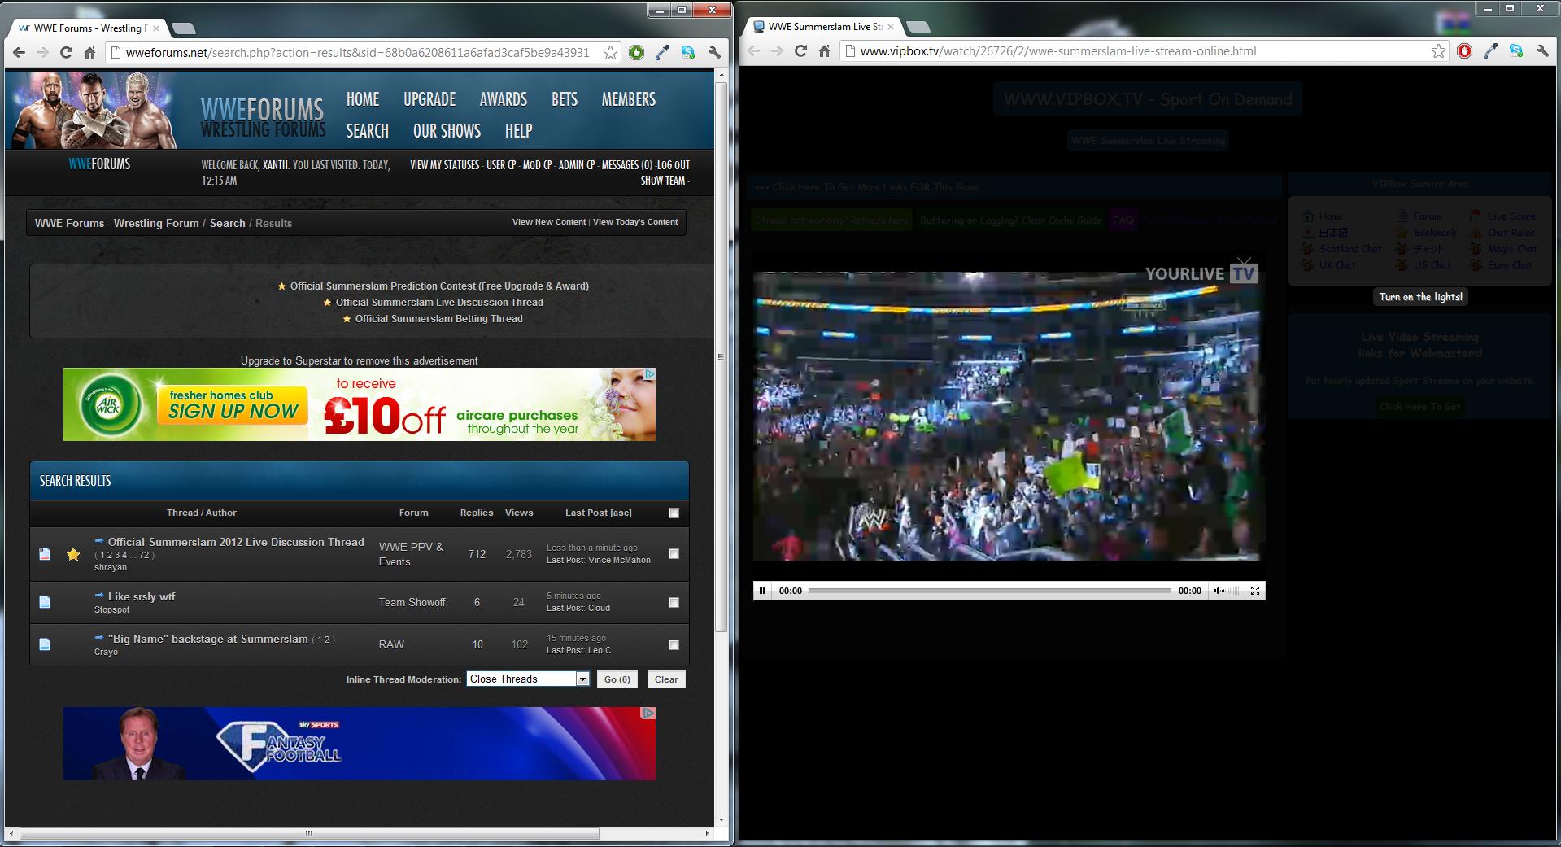The height and width of the screenshot is (847, 1561).
Task: Open home page in WWE Forums browser
Action: point(90,52)
